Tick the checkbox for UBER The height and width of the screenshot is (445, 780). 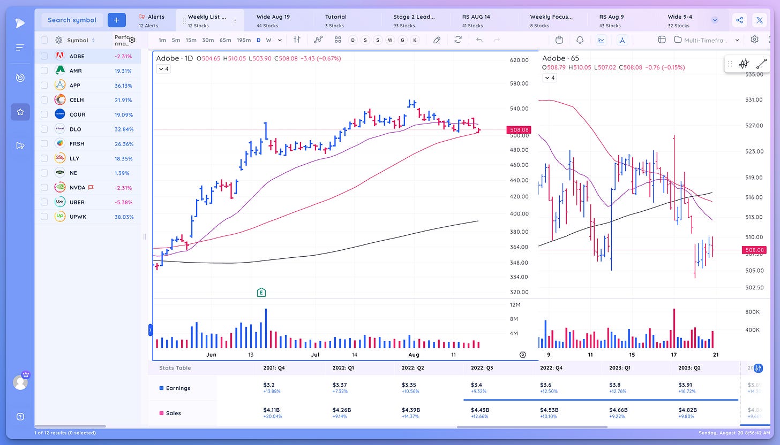click(44, 202)
